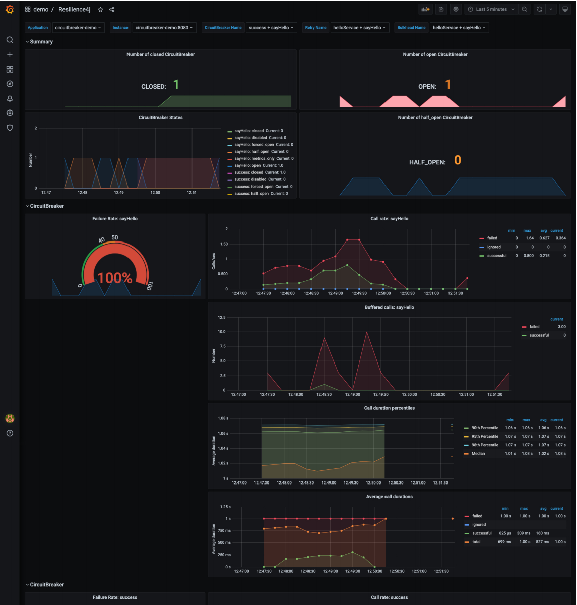The height and width of the screenshot is (605, 577).
Task: Open the Create plus menu in sidebar
Action: (10, 54)
